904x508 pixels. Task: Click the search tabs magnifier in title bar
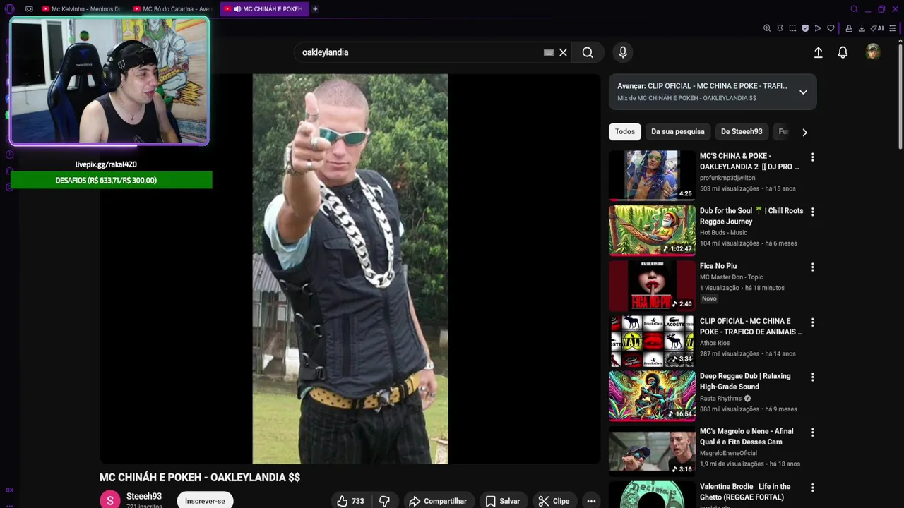[854, 9]
